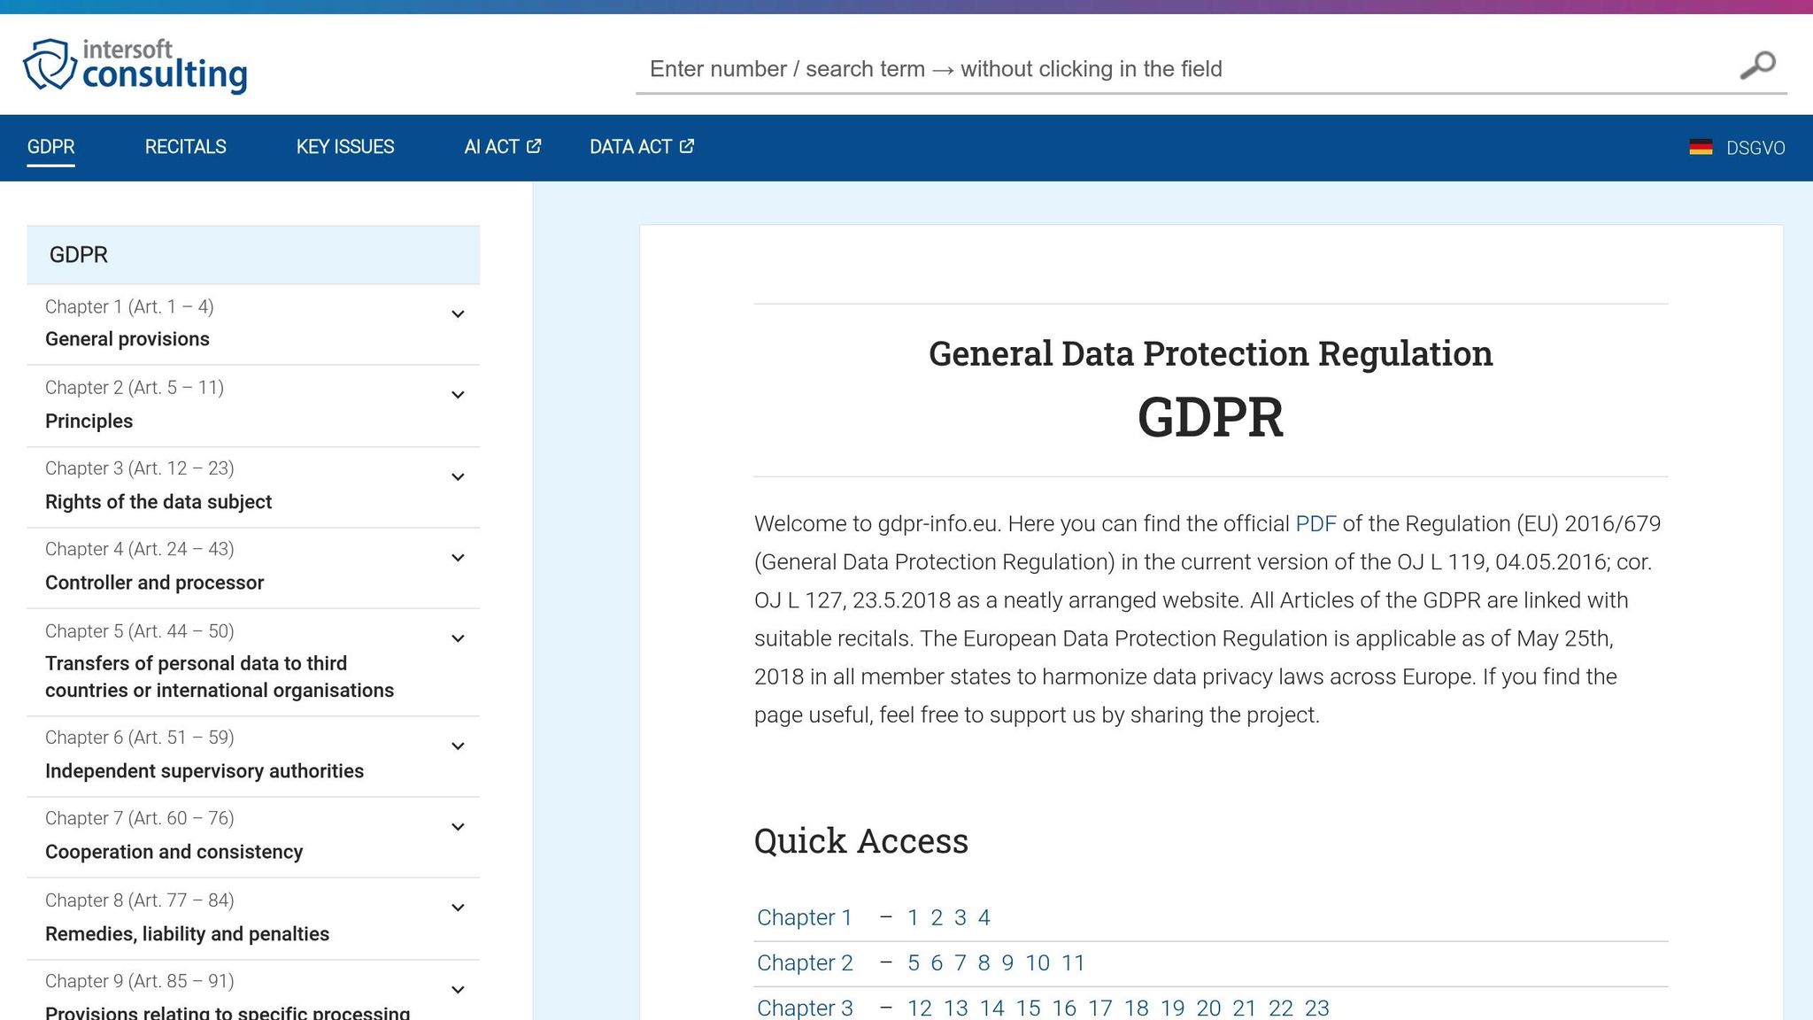Open Article 4 in Quick Access
Image resolution: width=1813 pixels, height=1020 pixels.
[x=984, y=917]
